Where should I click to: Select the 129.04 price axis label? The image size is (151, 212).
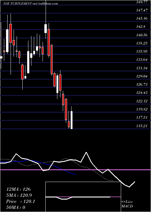(142, 76)
